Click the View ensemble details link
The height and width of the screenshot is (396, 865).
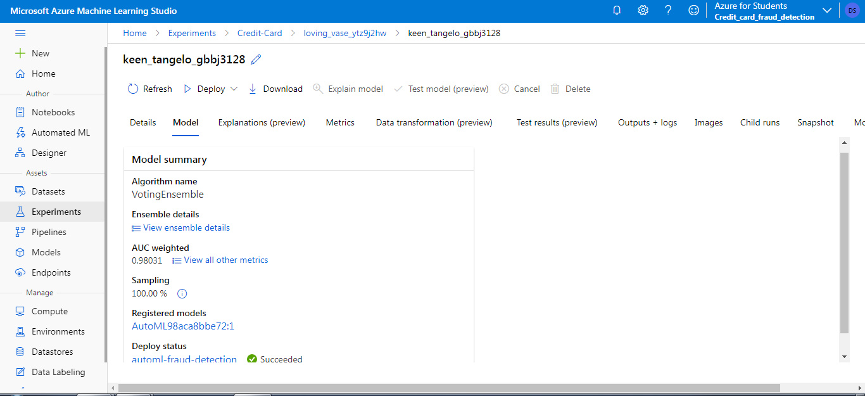click(186, 227)
